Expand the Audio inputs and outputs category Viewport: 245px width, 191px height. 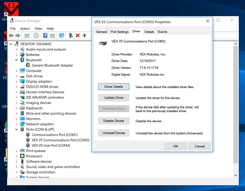[x=16, y=49]
